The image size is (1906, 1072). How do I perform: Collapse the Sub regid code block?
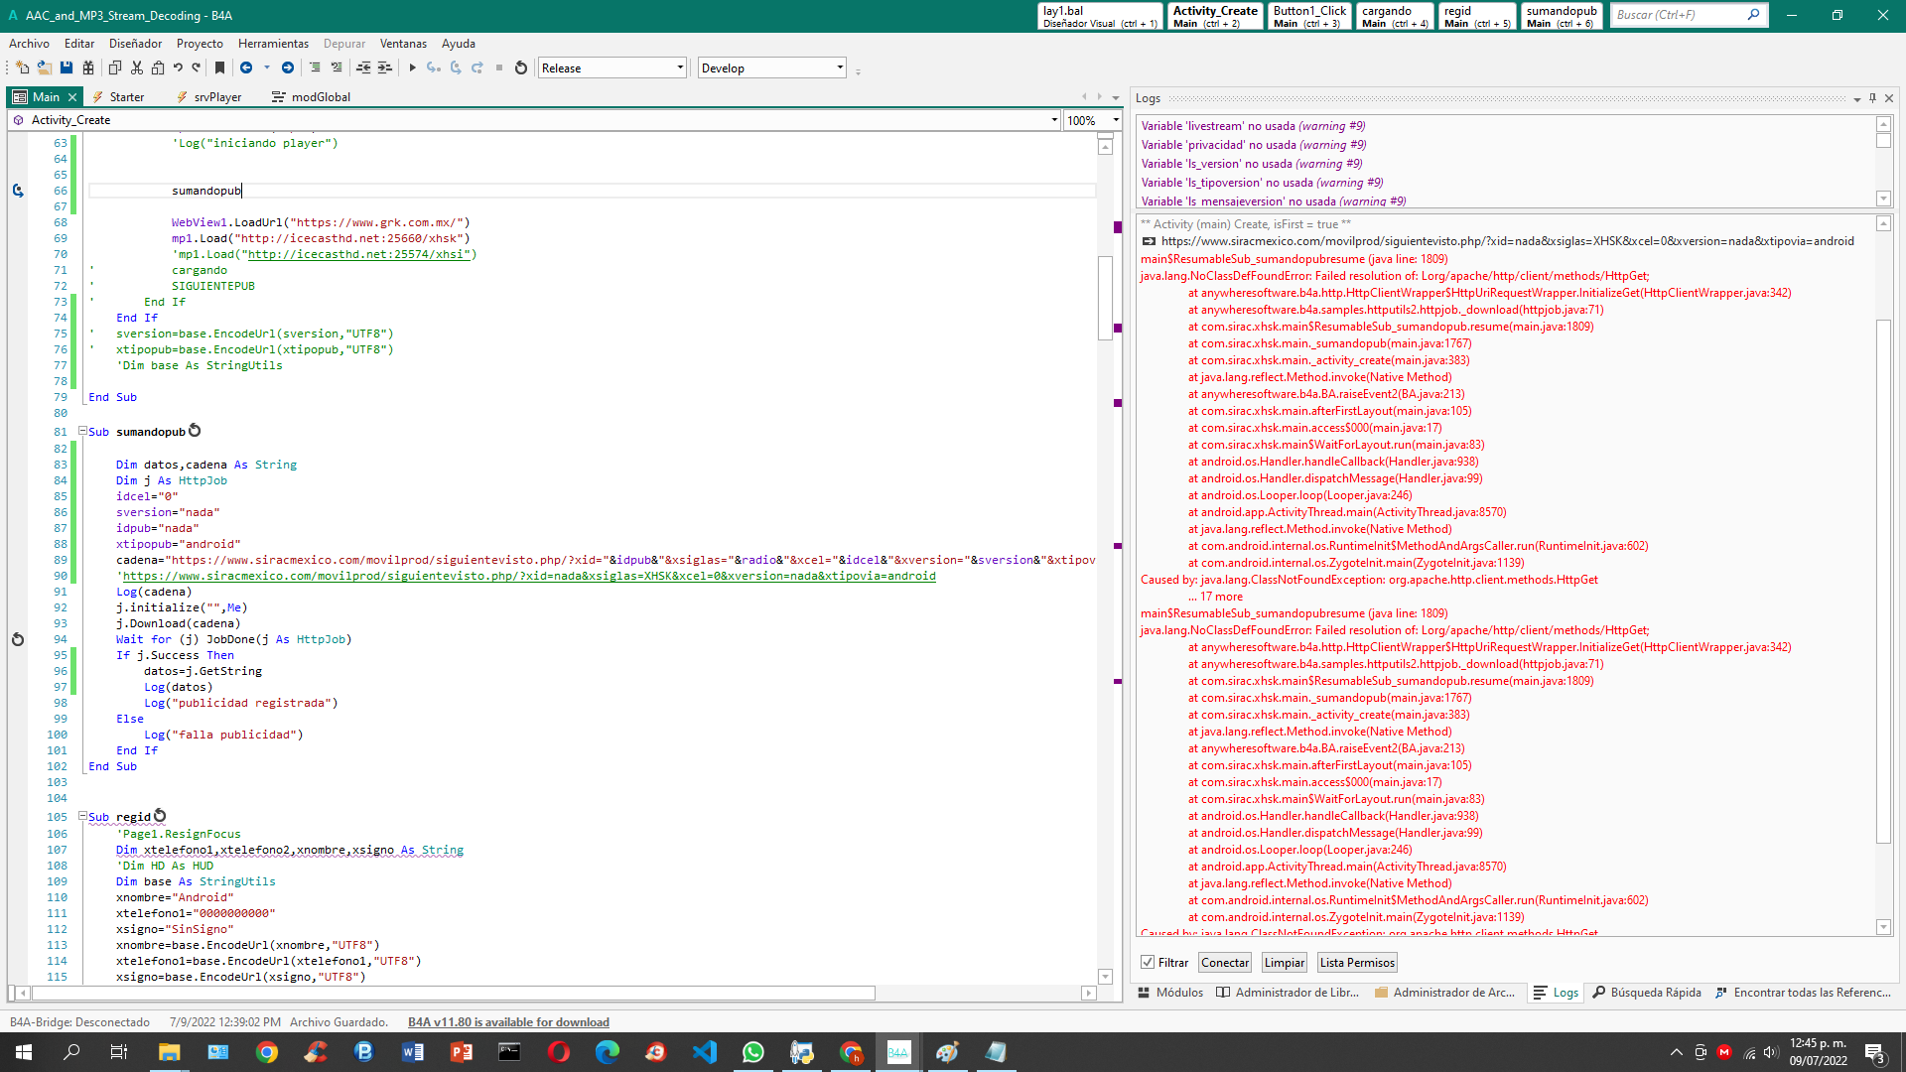point(82,816)
